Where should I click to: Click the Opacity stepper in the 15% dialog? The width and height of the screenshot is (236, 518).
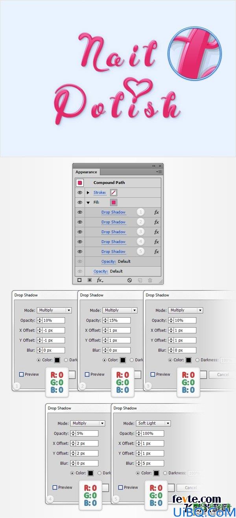[105, 320]
